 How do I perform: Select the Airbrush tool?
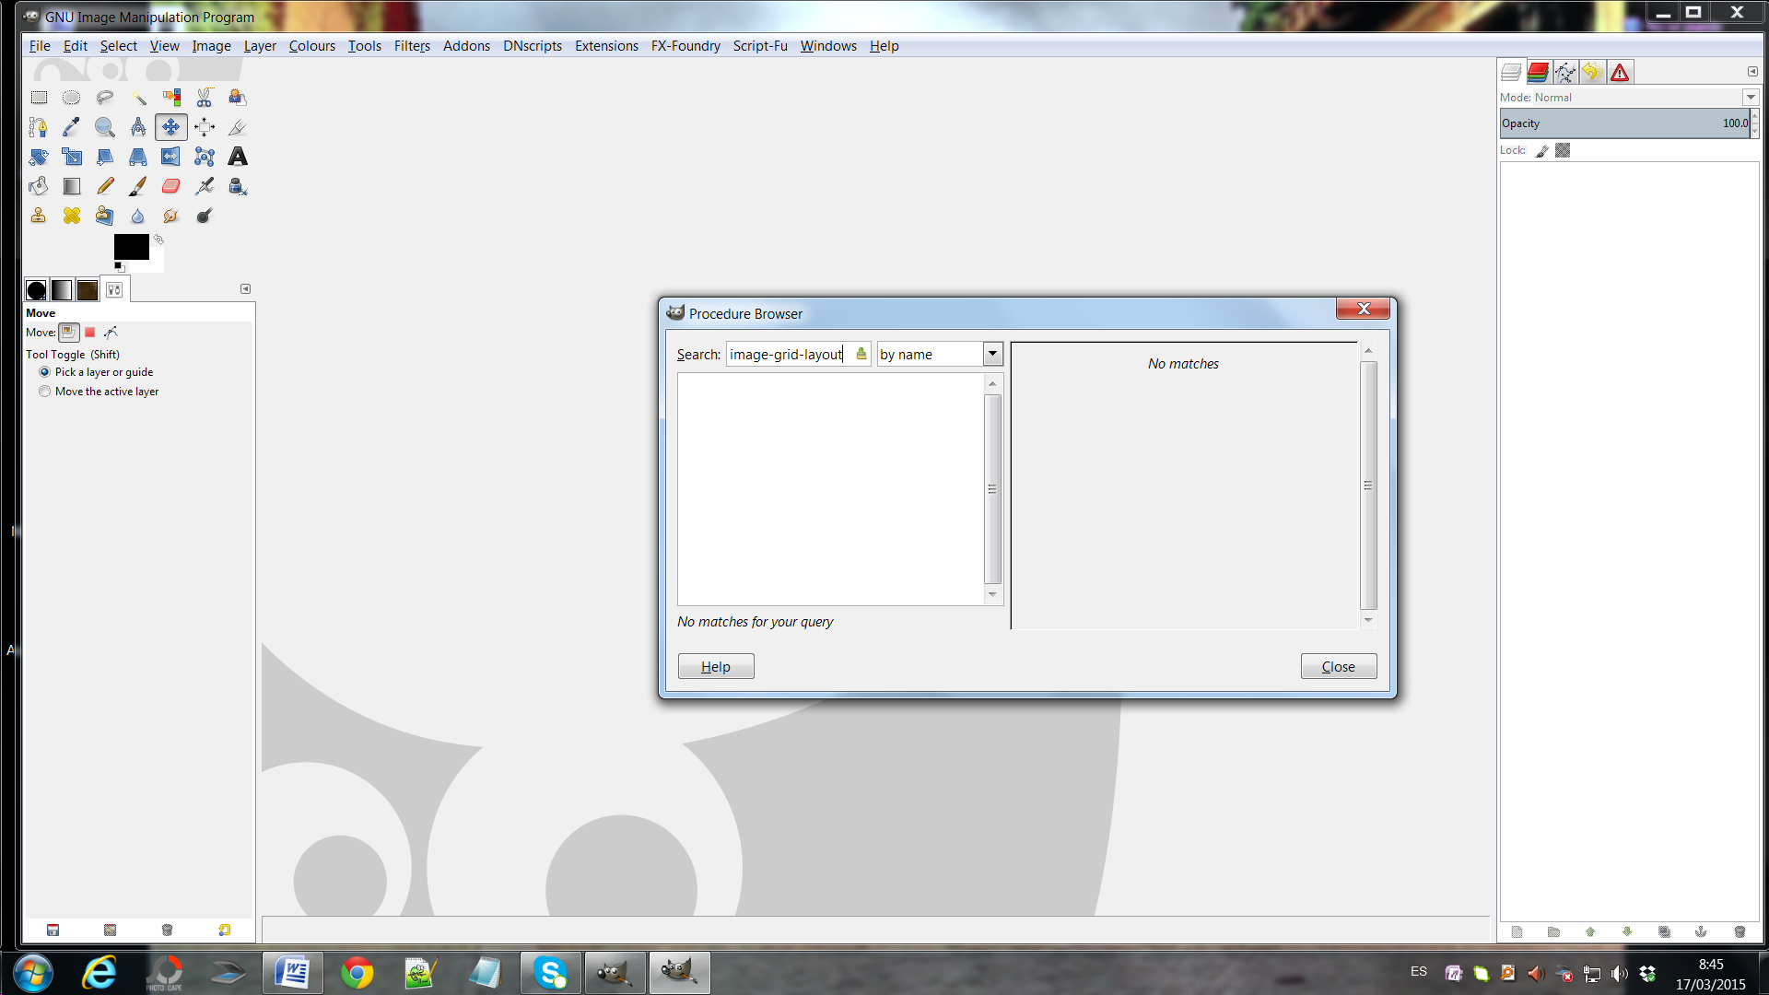(x=205, y=186)
